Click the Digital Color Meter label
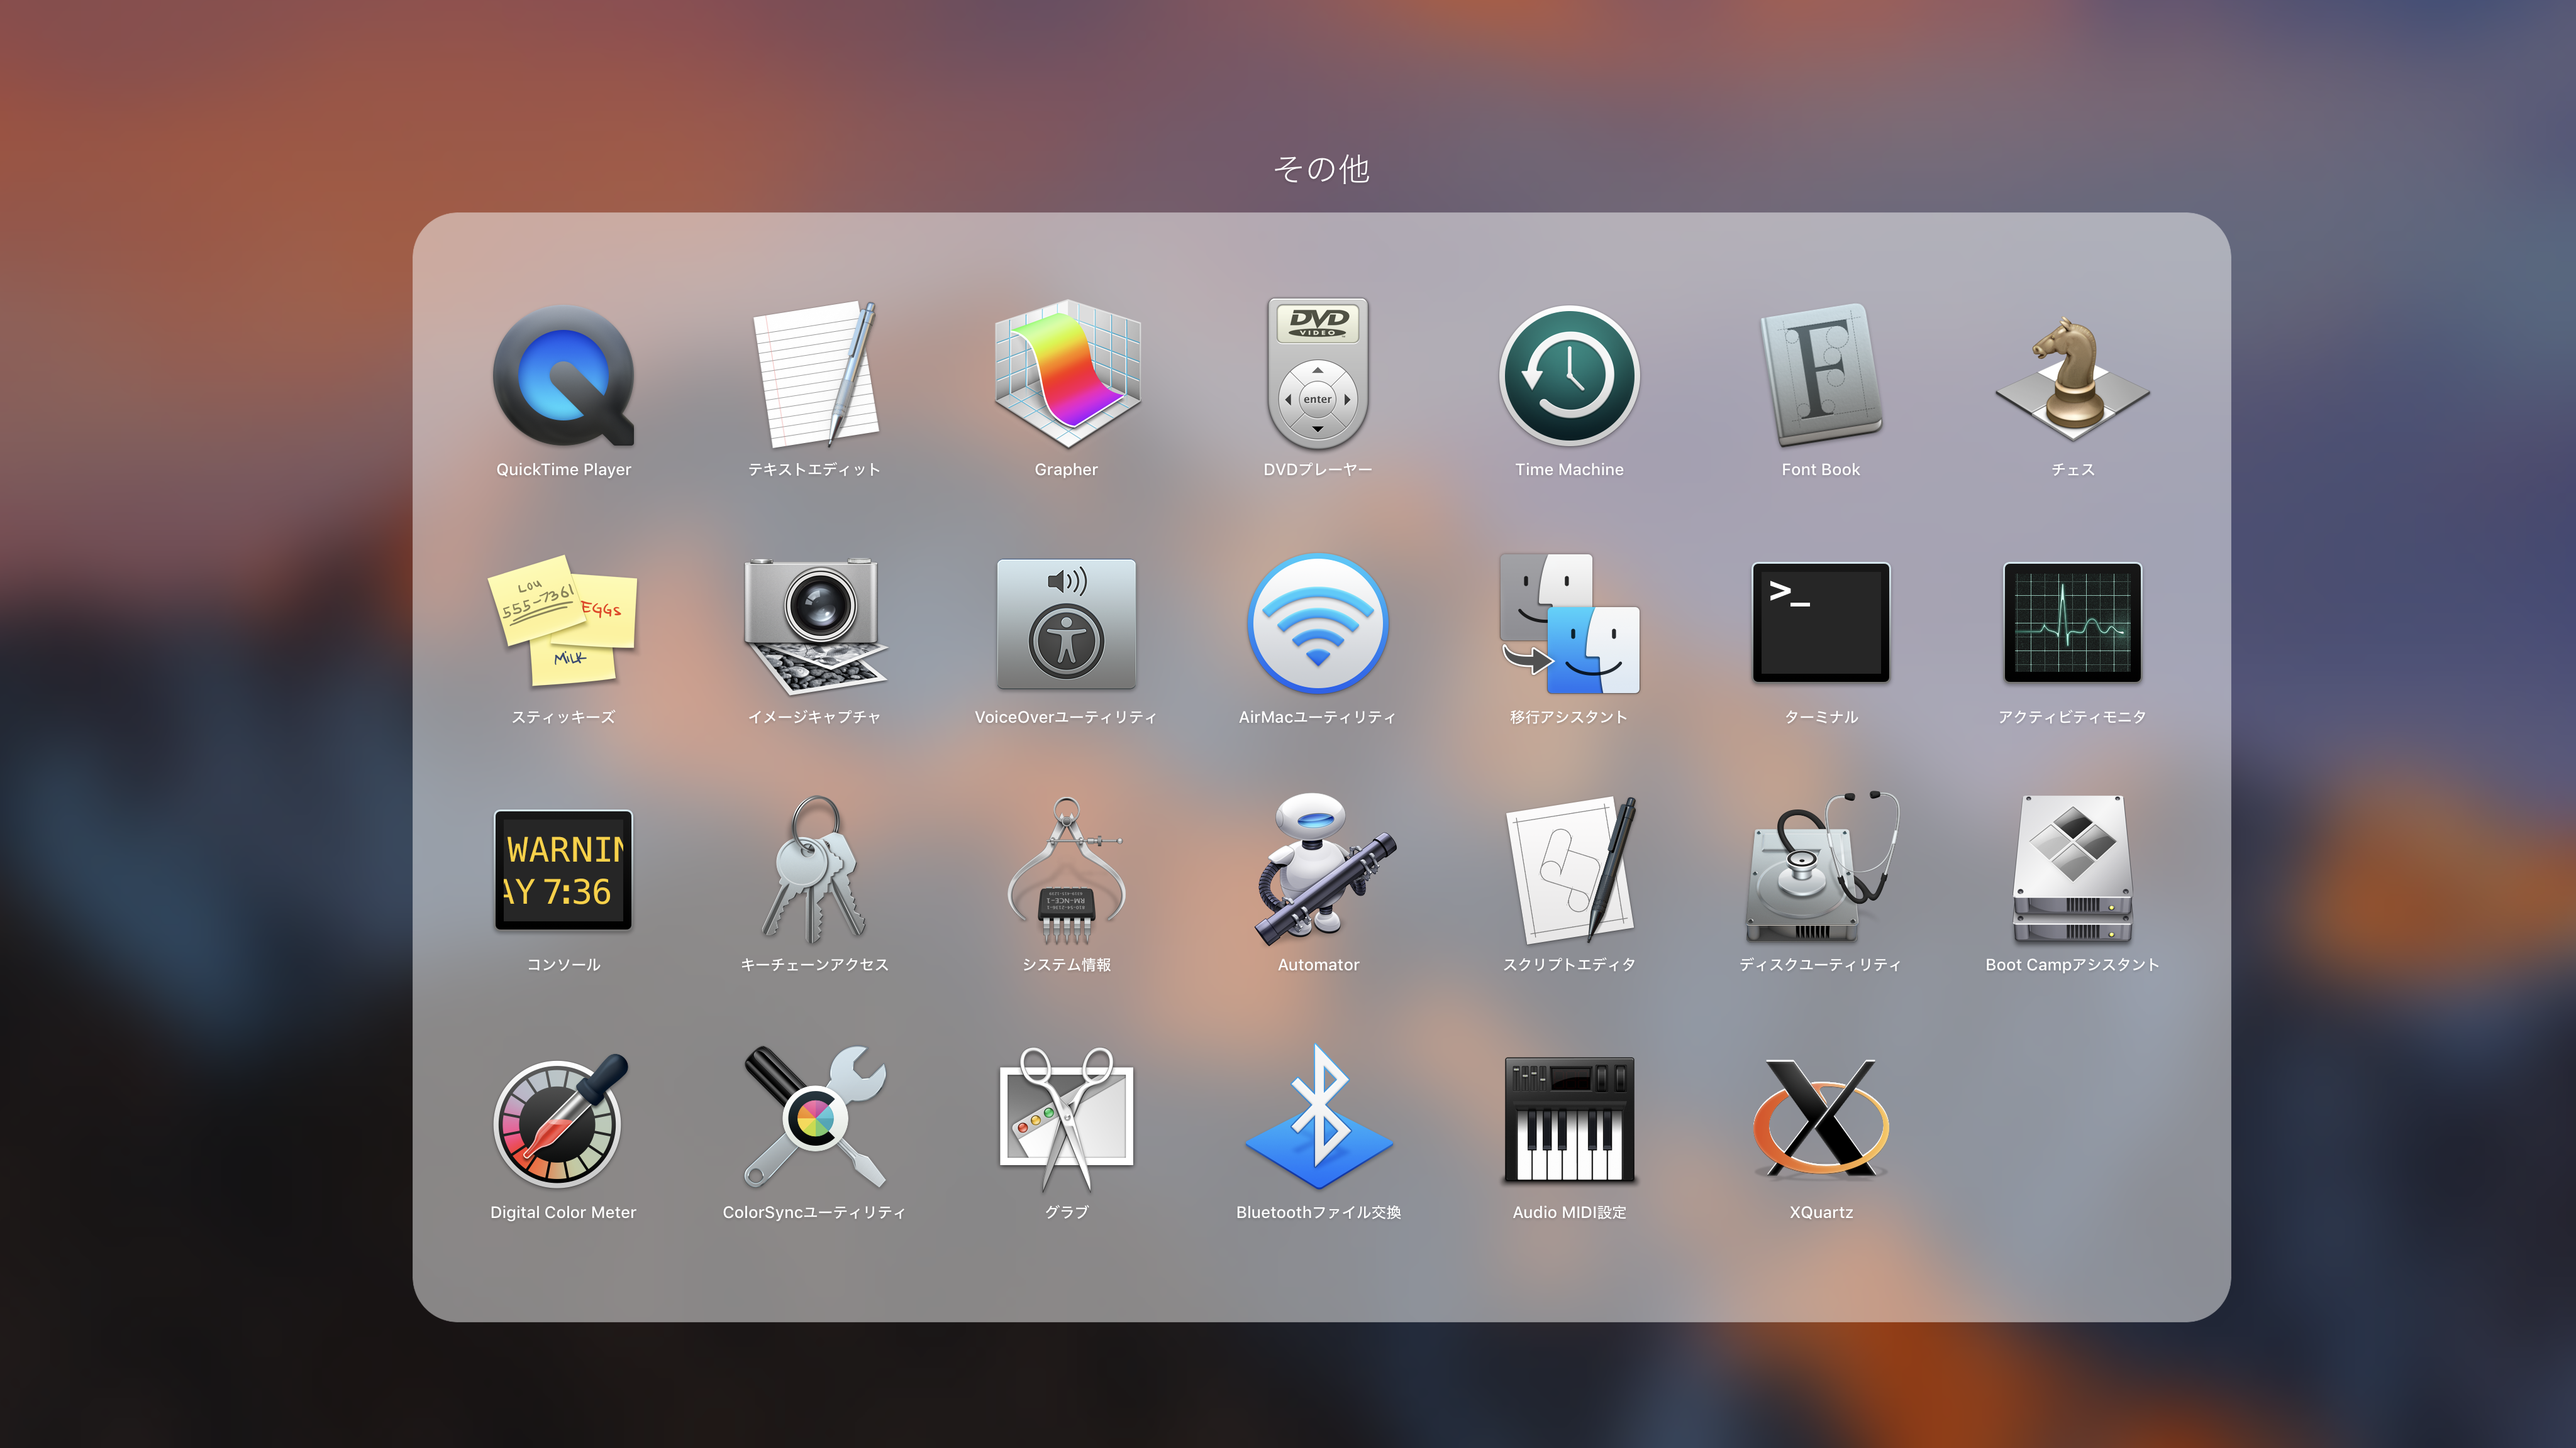This screenshot has height=1448, width=2576. 563,1213
